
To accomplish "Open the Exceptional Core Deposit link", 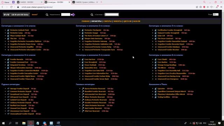I will coord(20,94).
